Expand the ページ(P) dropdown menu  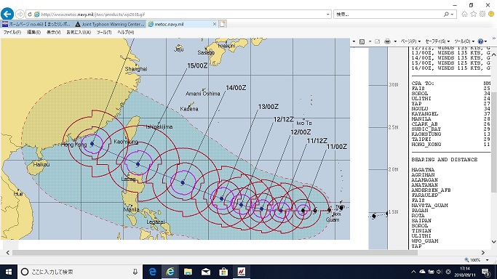click(x=410, y=41)
